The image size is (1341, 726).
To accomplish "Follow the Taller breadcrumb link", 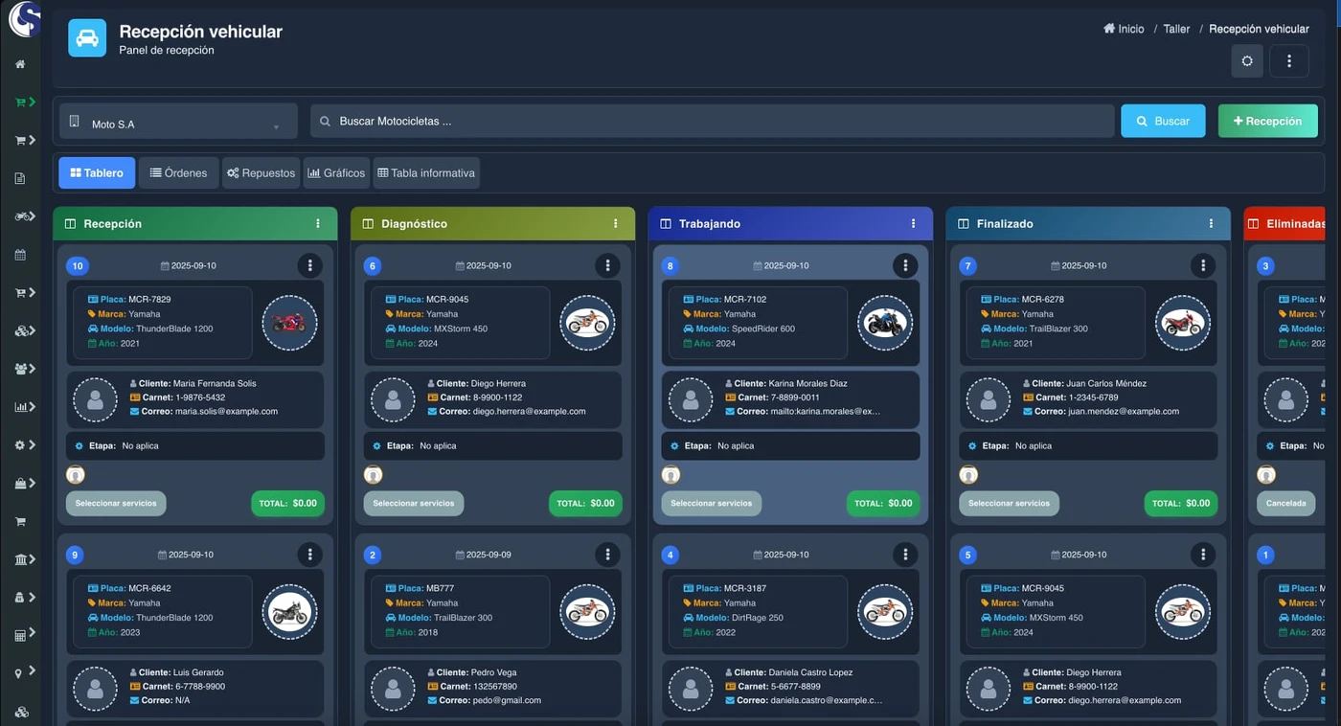I will point(1175,28).
